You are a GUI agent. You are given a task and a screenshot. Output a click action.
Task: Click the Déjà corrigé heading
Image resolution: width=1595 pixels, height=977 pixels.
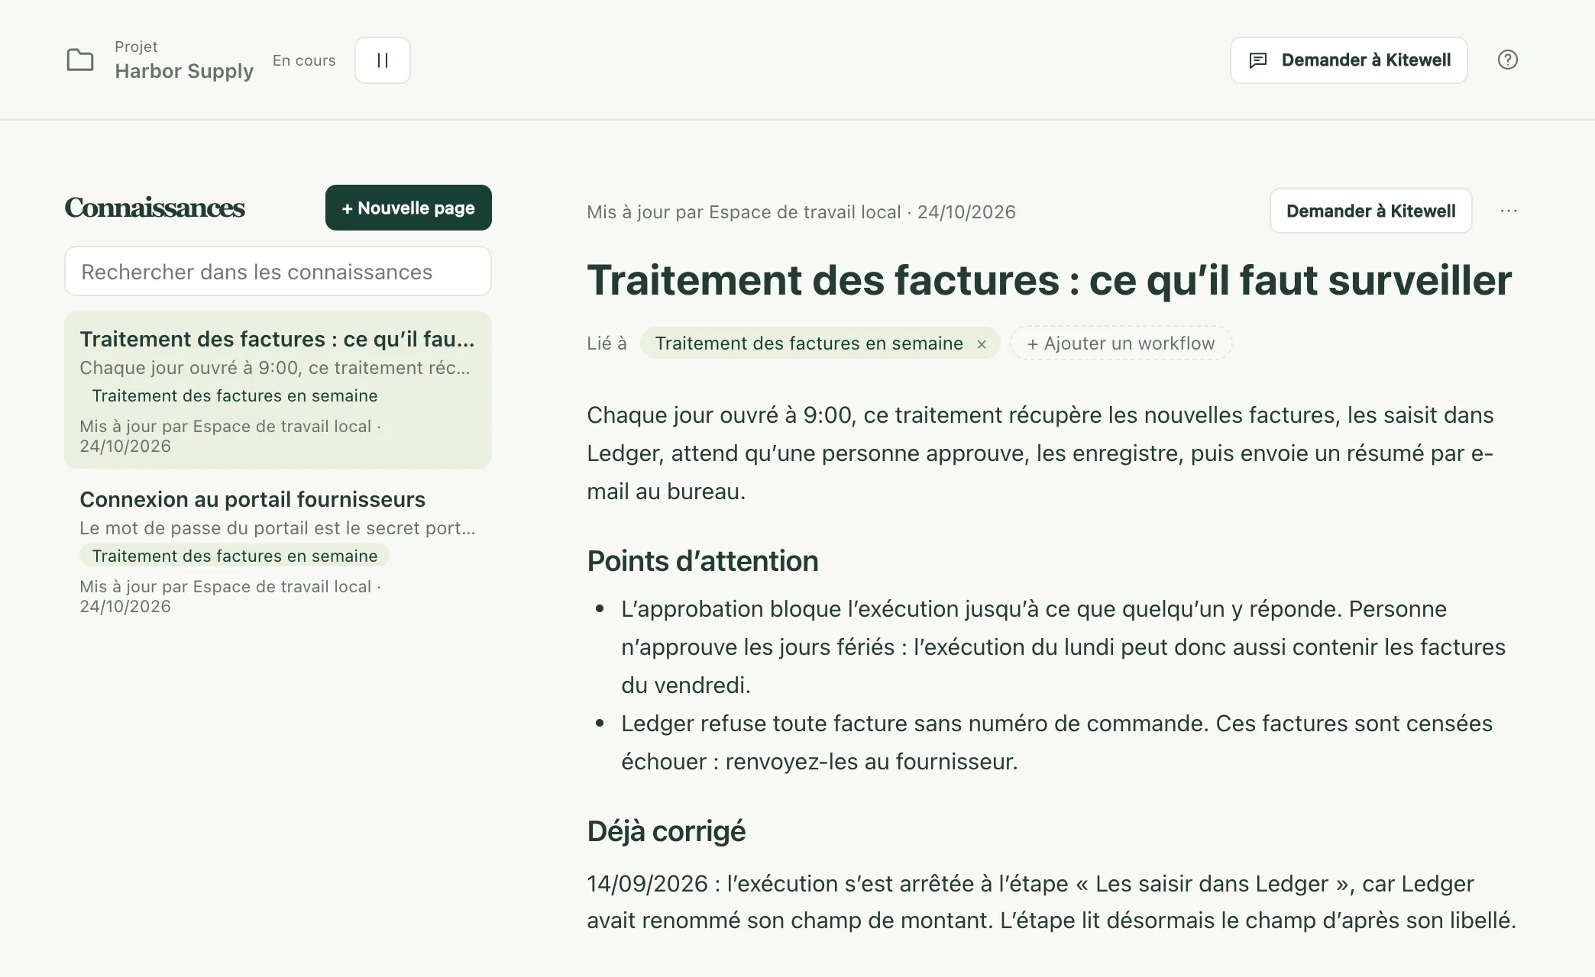(666, 831)
